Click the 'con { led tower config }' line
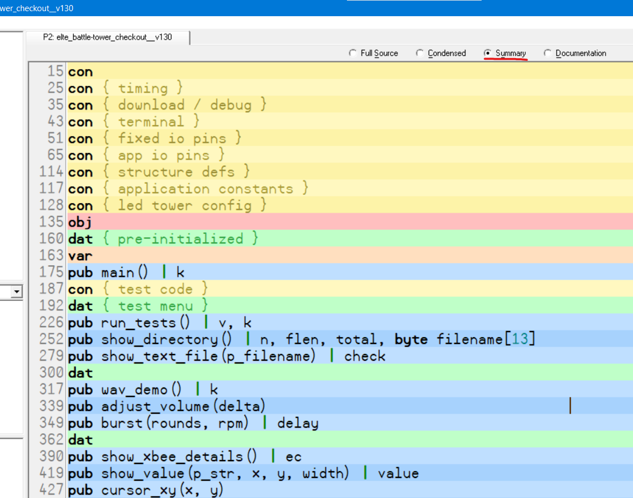The height and width of the screenshot is (498, 633). pyautogui.click(x=350, y=205)
